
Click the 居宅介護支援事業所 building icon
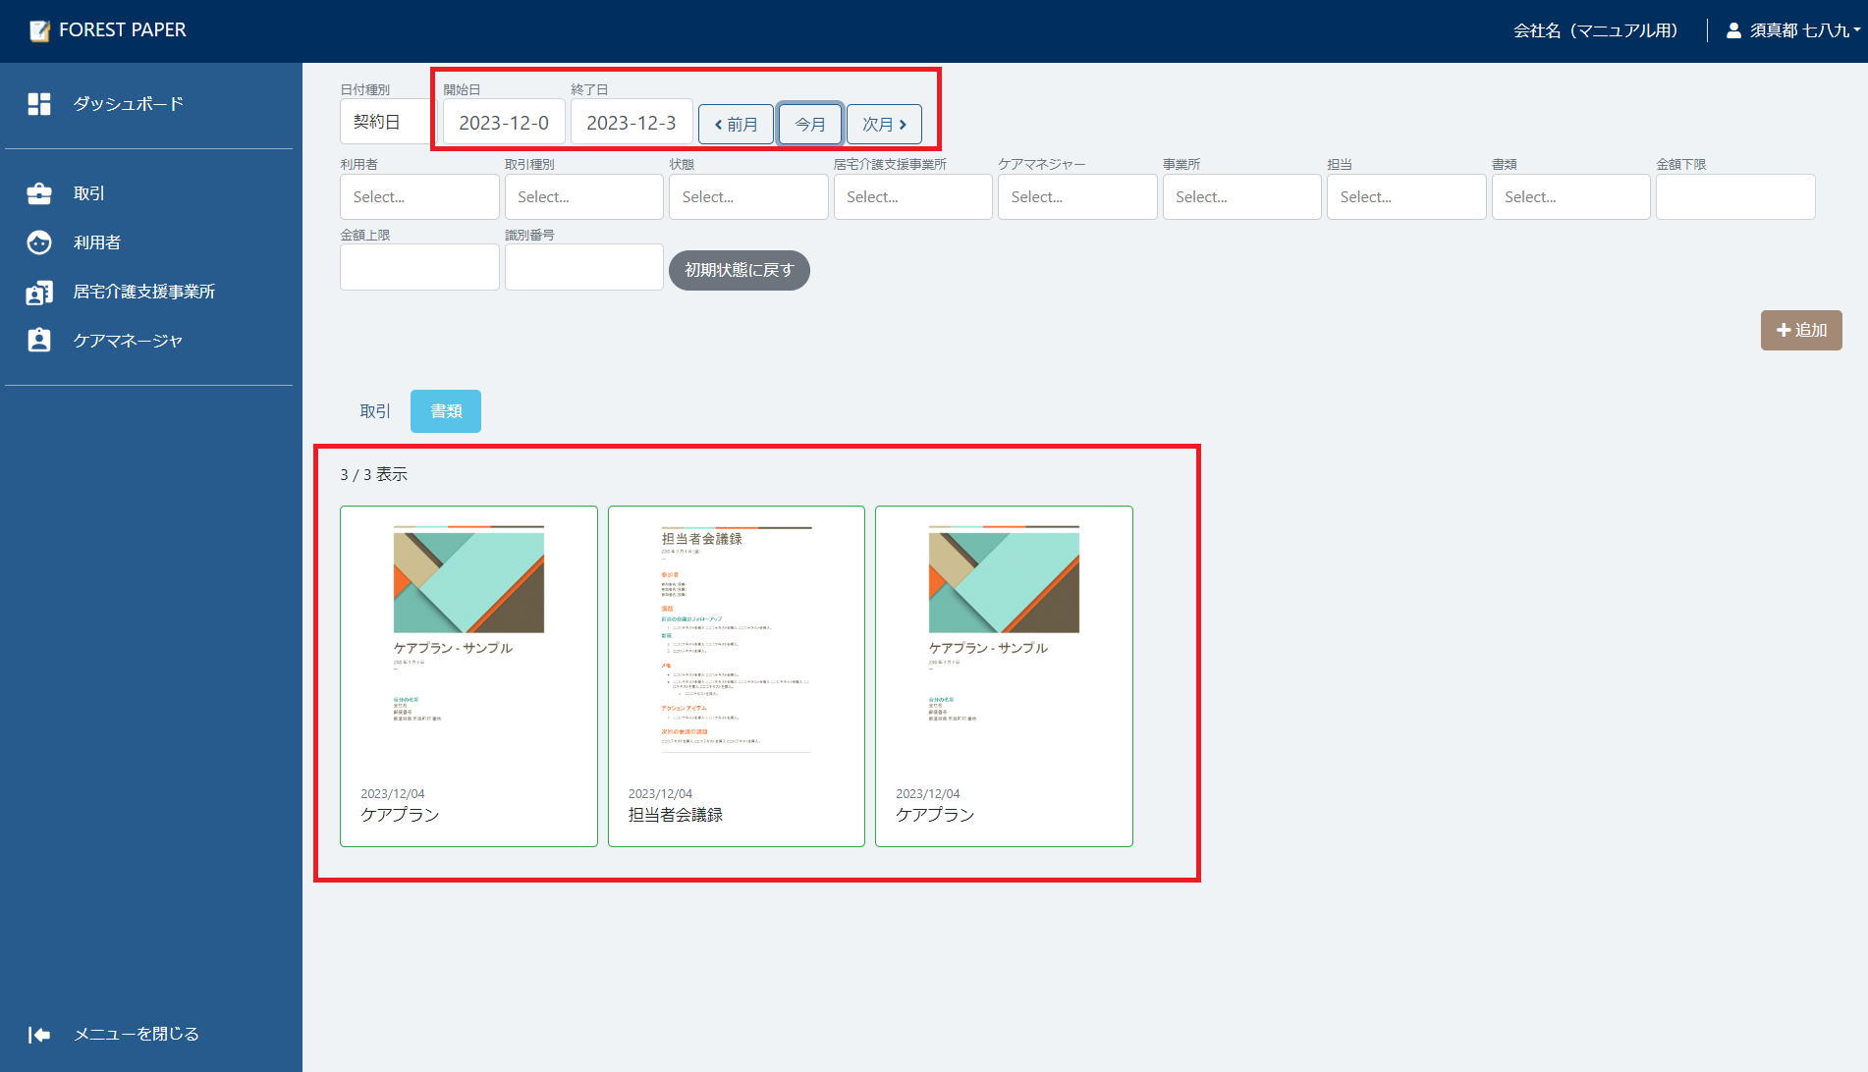click(x=39, y=292)
